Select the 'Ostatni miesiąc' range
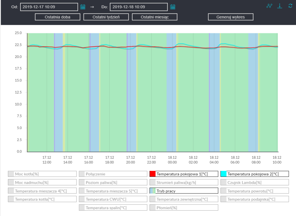This screenshot has height=216, width=296. coord(155,17)
